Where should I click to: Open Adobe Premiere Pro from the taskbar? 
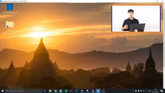pos(71,91)
